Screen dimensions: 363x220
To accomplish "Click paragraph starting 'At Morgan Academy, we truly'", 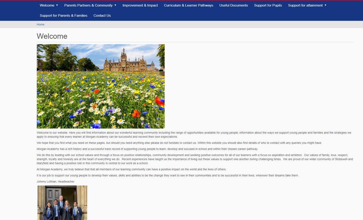I will (131, 169).
